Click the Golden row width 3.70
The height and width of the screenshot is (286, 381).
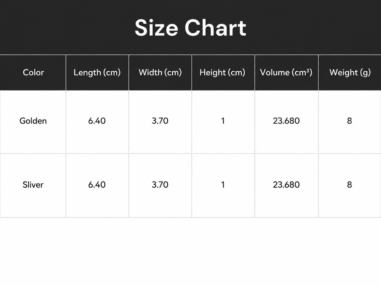pyautogui.click(x=160, y=121)
